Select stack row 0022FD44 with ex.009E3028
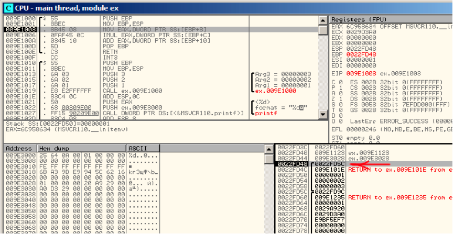 click(364, 159)
